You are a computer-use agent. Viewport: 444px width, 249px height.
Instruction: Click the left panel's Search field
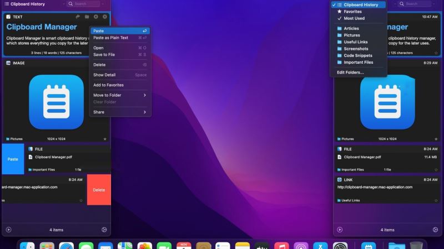[84, 4]
